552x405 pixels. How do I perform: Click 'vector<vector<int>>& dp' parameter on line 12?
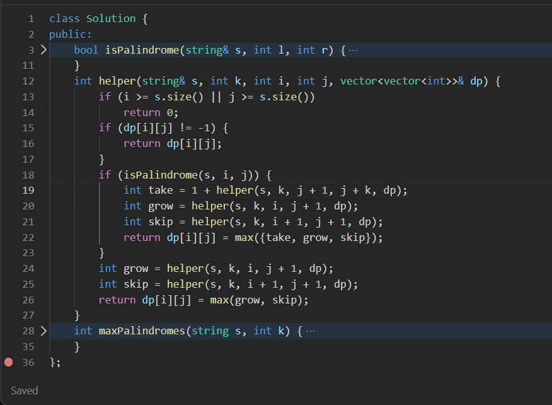411,81
